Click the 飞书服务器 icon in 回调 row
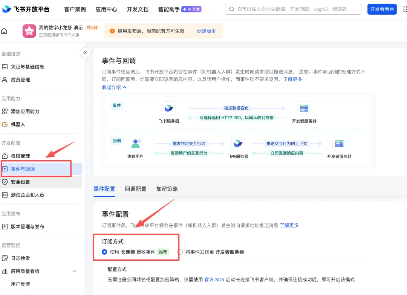 pyautogui.click(x=238, y=144)
